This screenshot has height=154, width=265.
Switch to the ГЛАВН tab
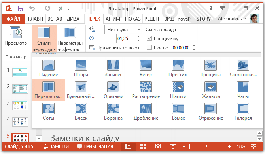pos(36,19)
